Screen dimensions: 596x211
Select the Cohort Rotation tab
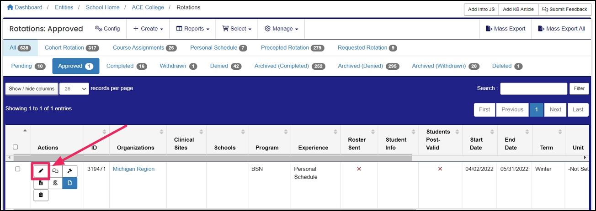(x=71, y=48)
